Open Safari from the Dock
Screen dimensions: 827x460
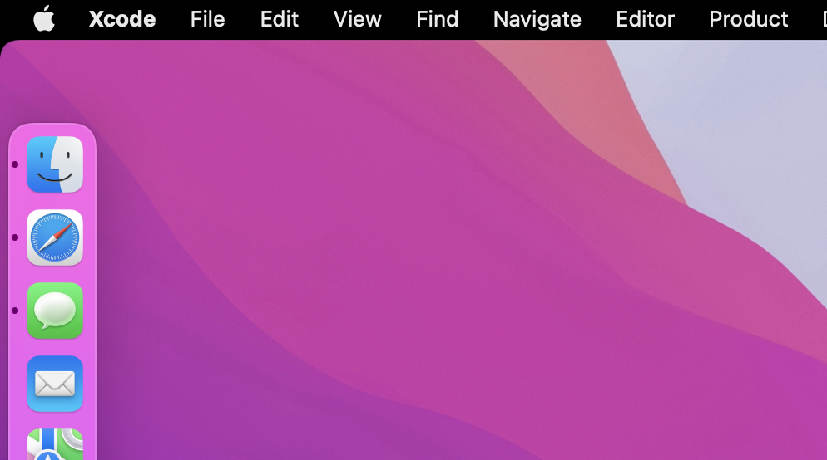(x=55, y=238)
